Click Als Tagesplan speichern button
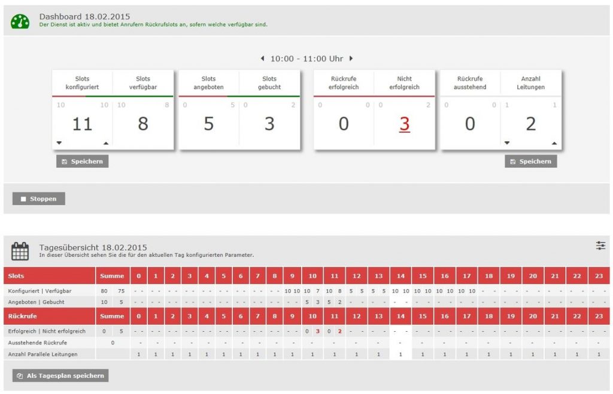This screenshot has height=394, width=613. (60, 375)
